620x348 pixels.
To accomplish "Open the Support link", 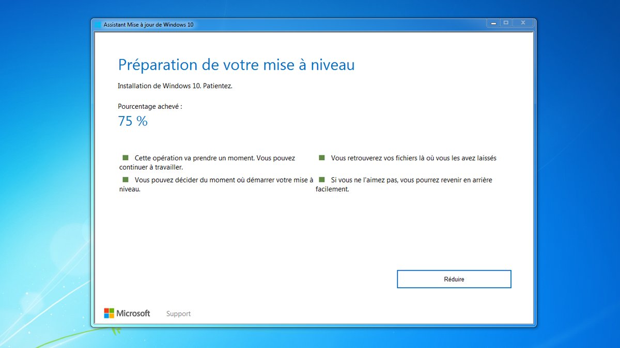I will [x=178, y=313].
